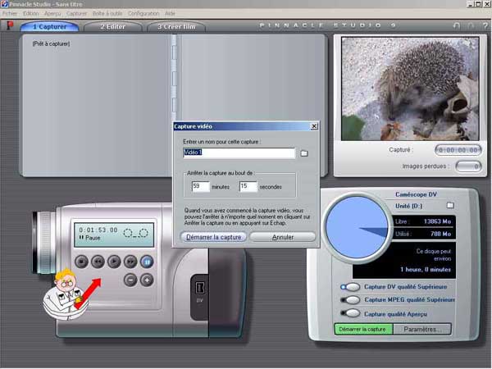The width and height of the screenshot is (492, 369).
Task: Toggle Capture MPEG qualité Supérieure switch
Action: pos(350,300)
